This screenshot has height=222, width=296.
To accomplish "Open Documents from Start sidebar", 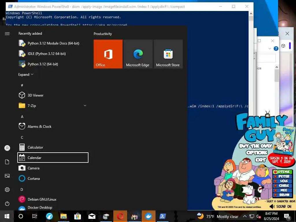I will pos(7,162).
